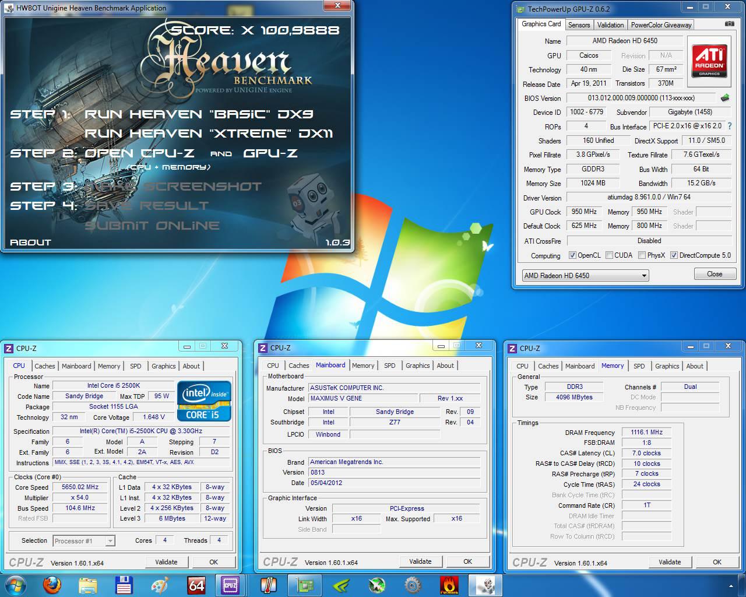Click the Z icon of Mainboard CPU-Z window
The height and width of the screenshot is (597, 746).
pos(263,348)
